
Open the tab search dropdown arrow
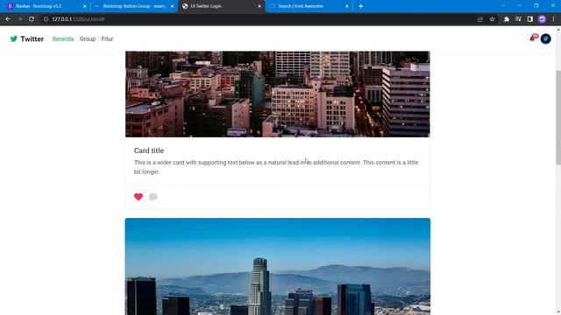(502, 6)
